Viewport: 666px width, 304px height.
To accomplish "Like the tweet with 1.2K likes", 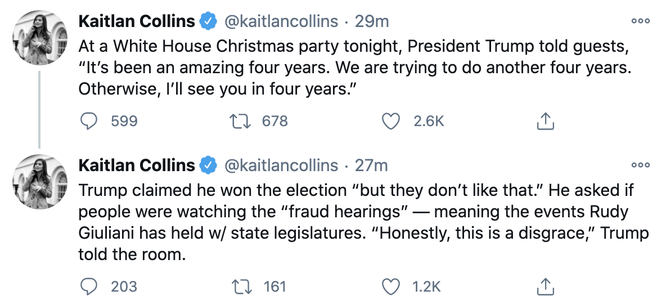I will 390,287.
